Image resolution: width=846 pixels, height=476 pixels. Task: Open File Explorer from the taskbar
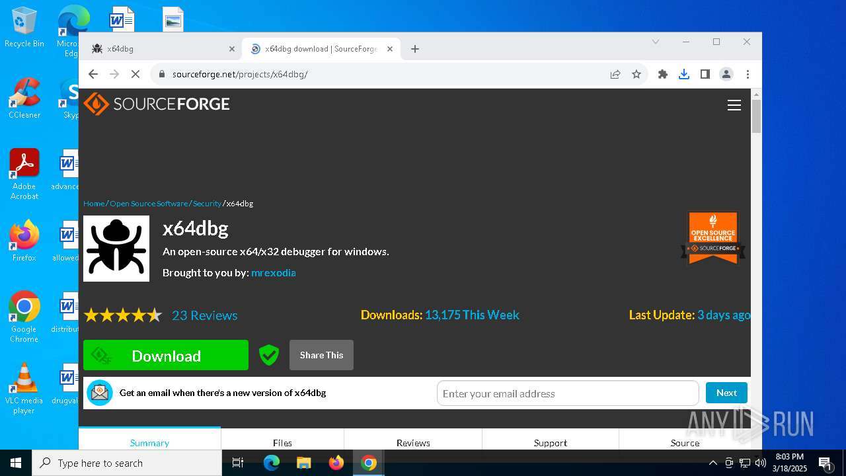point(303,463)
